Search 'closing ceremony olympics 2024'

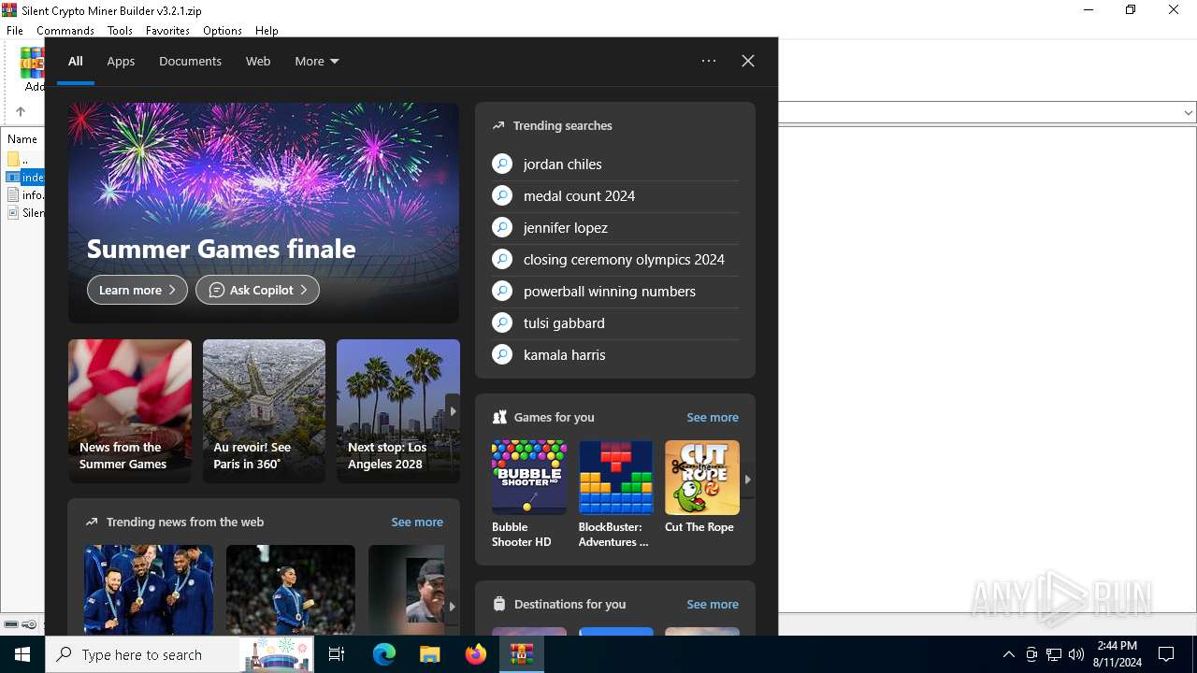(x=615, y=259)
